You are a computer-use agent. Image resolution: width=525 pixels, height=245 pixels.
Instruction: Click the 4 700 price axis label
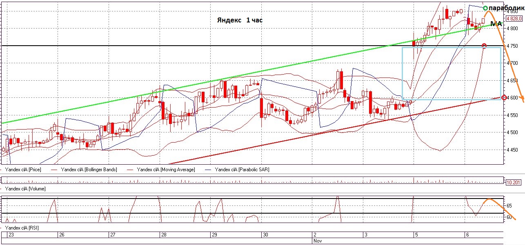(x=512, y=63)
